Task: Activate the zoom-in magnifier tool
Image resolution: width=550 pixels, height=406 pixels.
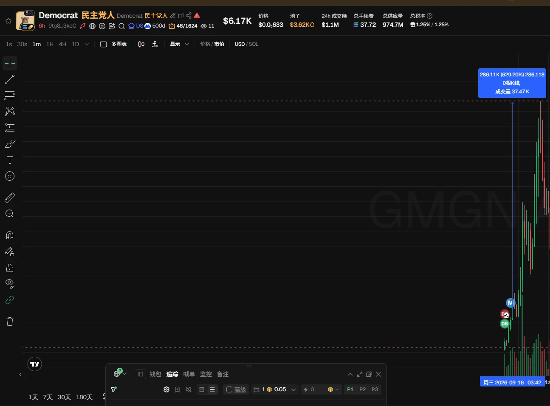Action: click(x=10, y=213)
